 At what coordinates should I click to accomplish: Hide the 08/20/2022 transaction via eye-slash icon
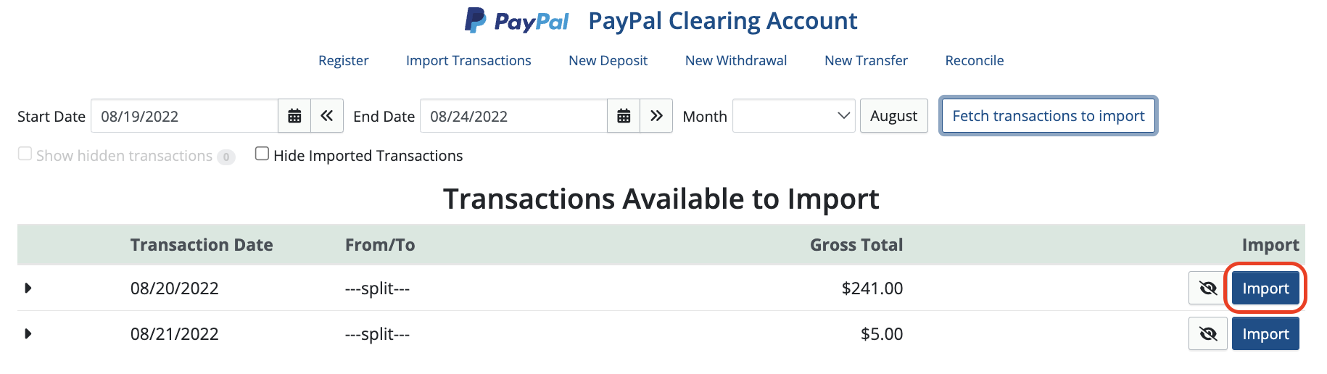pos(1208,288)
